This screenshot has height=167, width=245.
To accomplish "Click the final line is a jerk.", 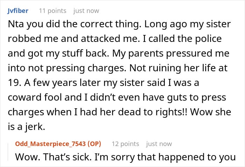I will (26, 127).
